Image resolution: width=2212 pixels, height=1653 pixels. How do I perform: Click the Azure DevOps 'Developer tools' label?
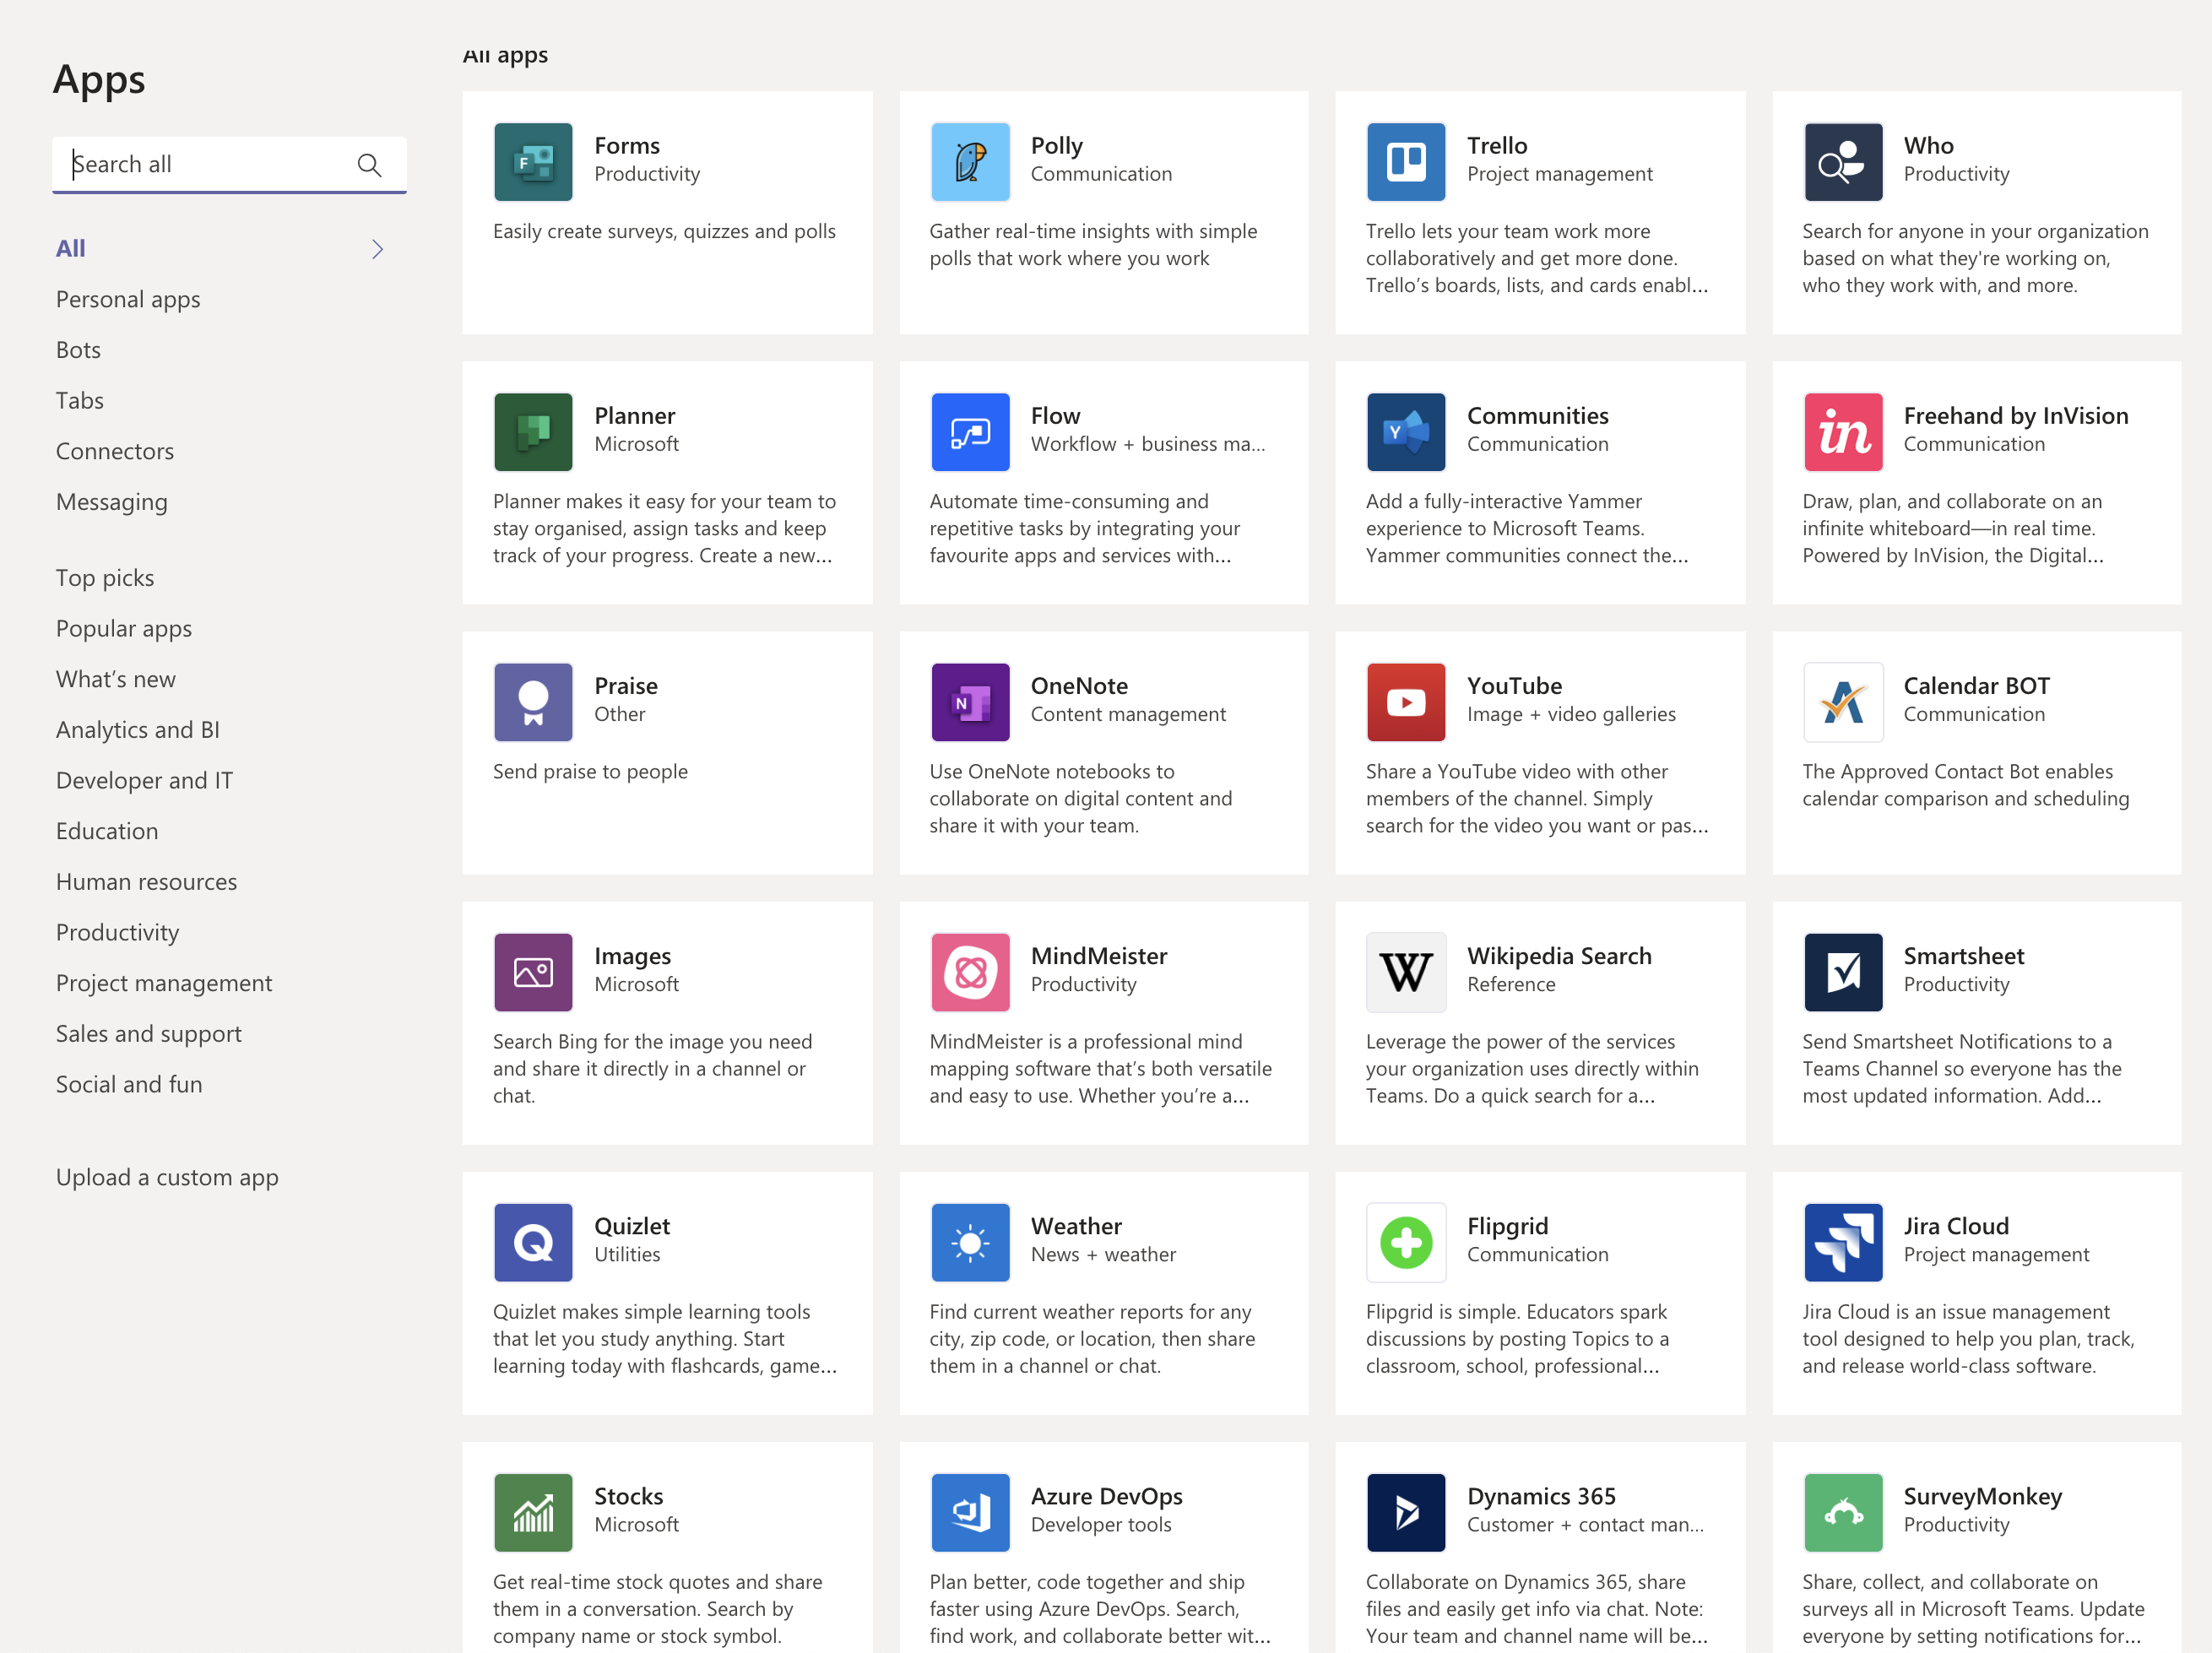click(1101, 1524)
